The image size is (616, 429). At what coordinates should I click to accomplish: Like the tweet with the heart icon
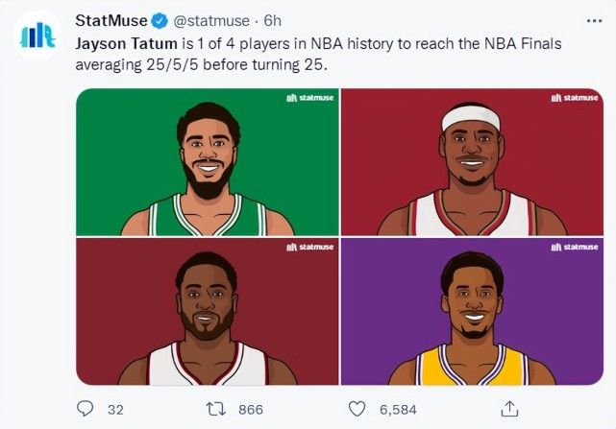358,409
